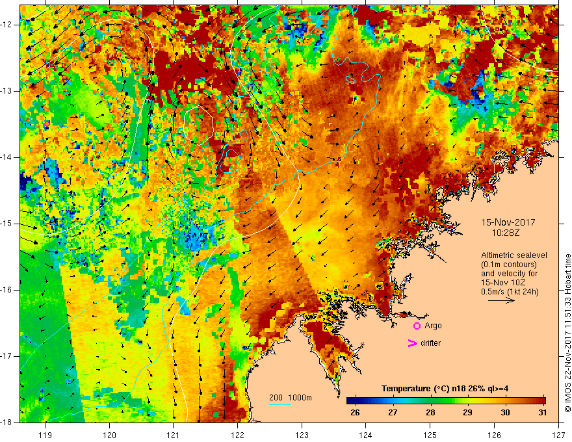Image resolution: width=572 pixels, height=442 pixels.
Task: Click the '(0.1m contours)' text
Action: point(509,265)
